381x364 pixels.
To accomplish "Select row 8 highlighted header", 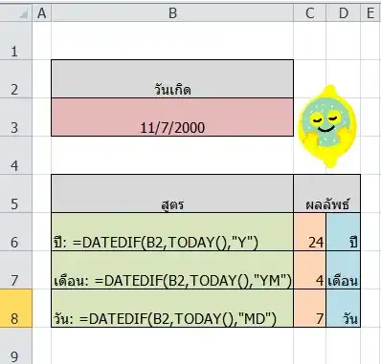I will pyautogui.click(x=16, y=309).
